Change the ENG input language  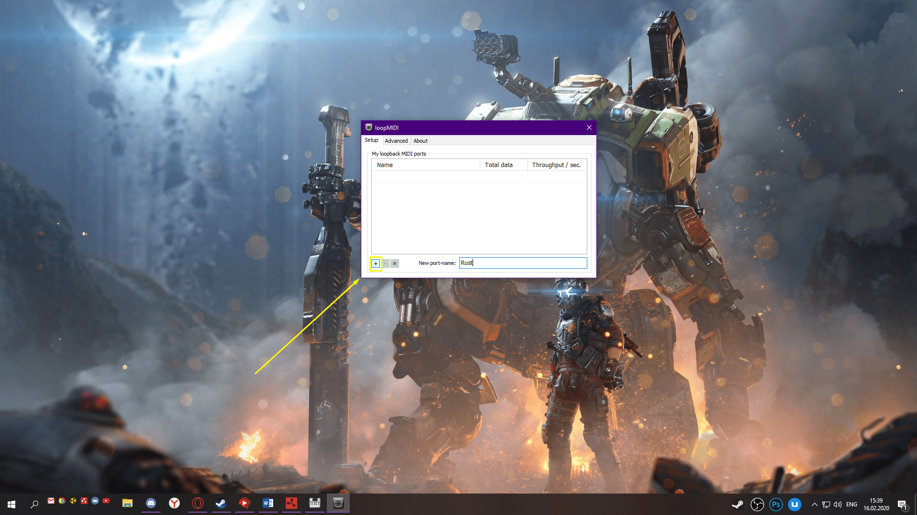pos(852,504)
